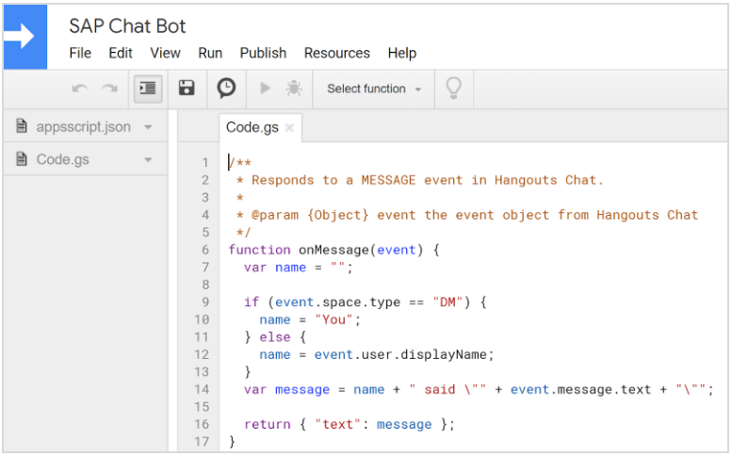
Task: Open the Run menu
Action: pos(210,53)
